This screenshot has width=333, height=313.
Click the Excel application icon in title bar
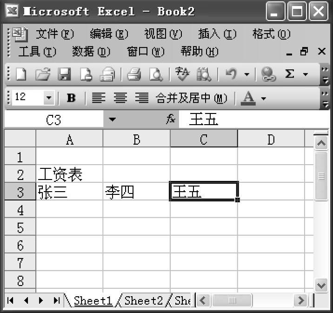pos(12,11)
